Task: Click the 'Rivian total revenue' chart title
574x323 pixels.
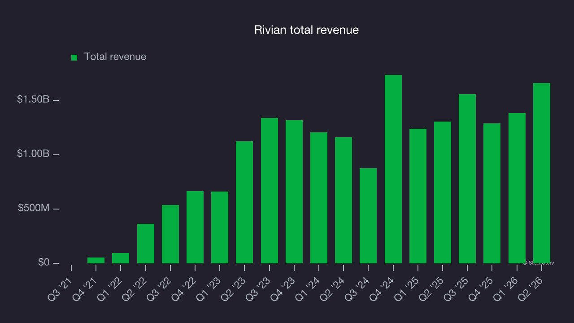Action: pyautogui.click(x=306, y=30)
